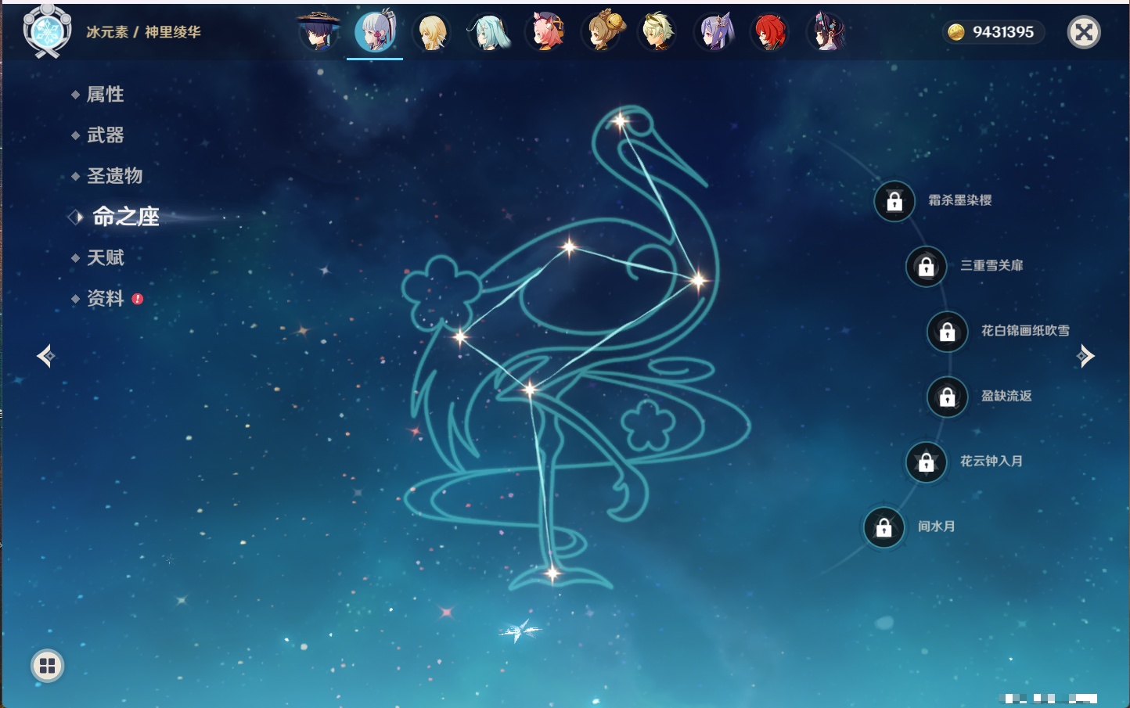Image resolution: width=1130 pixels, height=708 pixels.
Task: Select Yaoyao portrait with bell hairpiece
Action: click(602, 33)
